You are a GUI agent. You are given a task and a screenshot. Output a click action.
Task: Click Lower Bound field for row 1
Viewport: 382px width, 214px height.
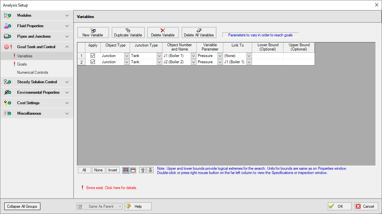[267, 56]
